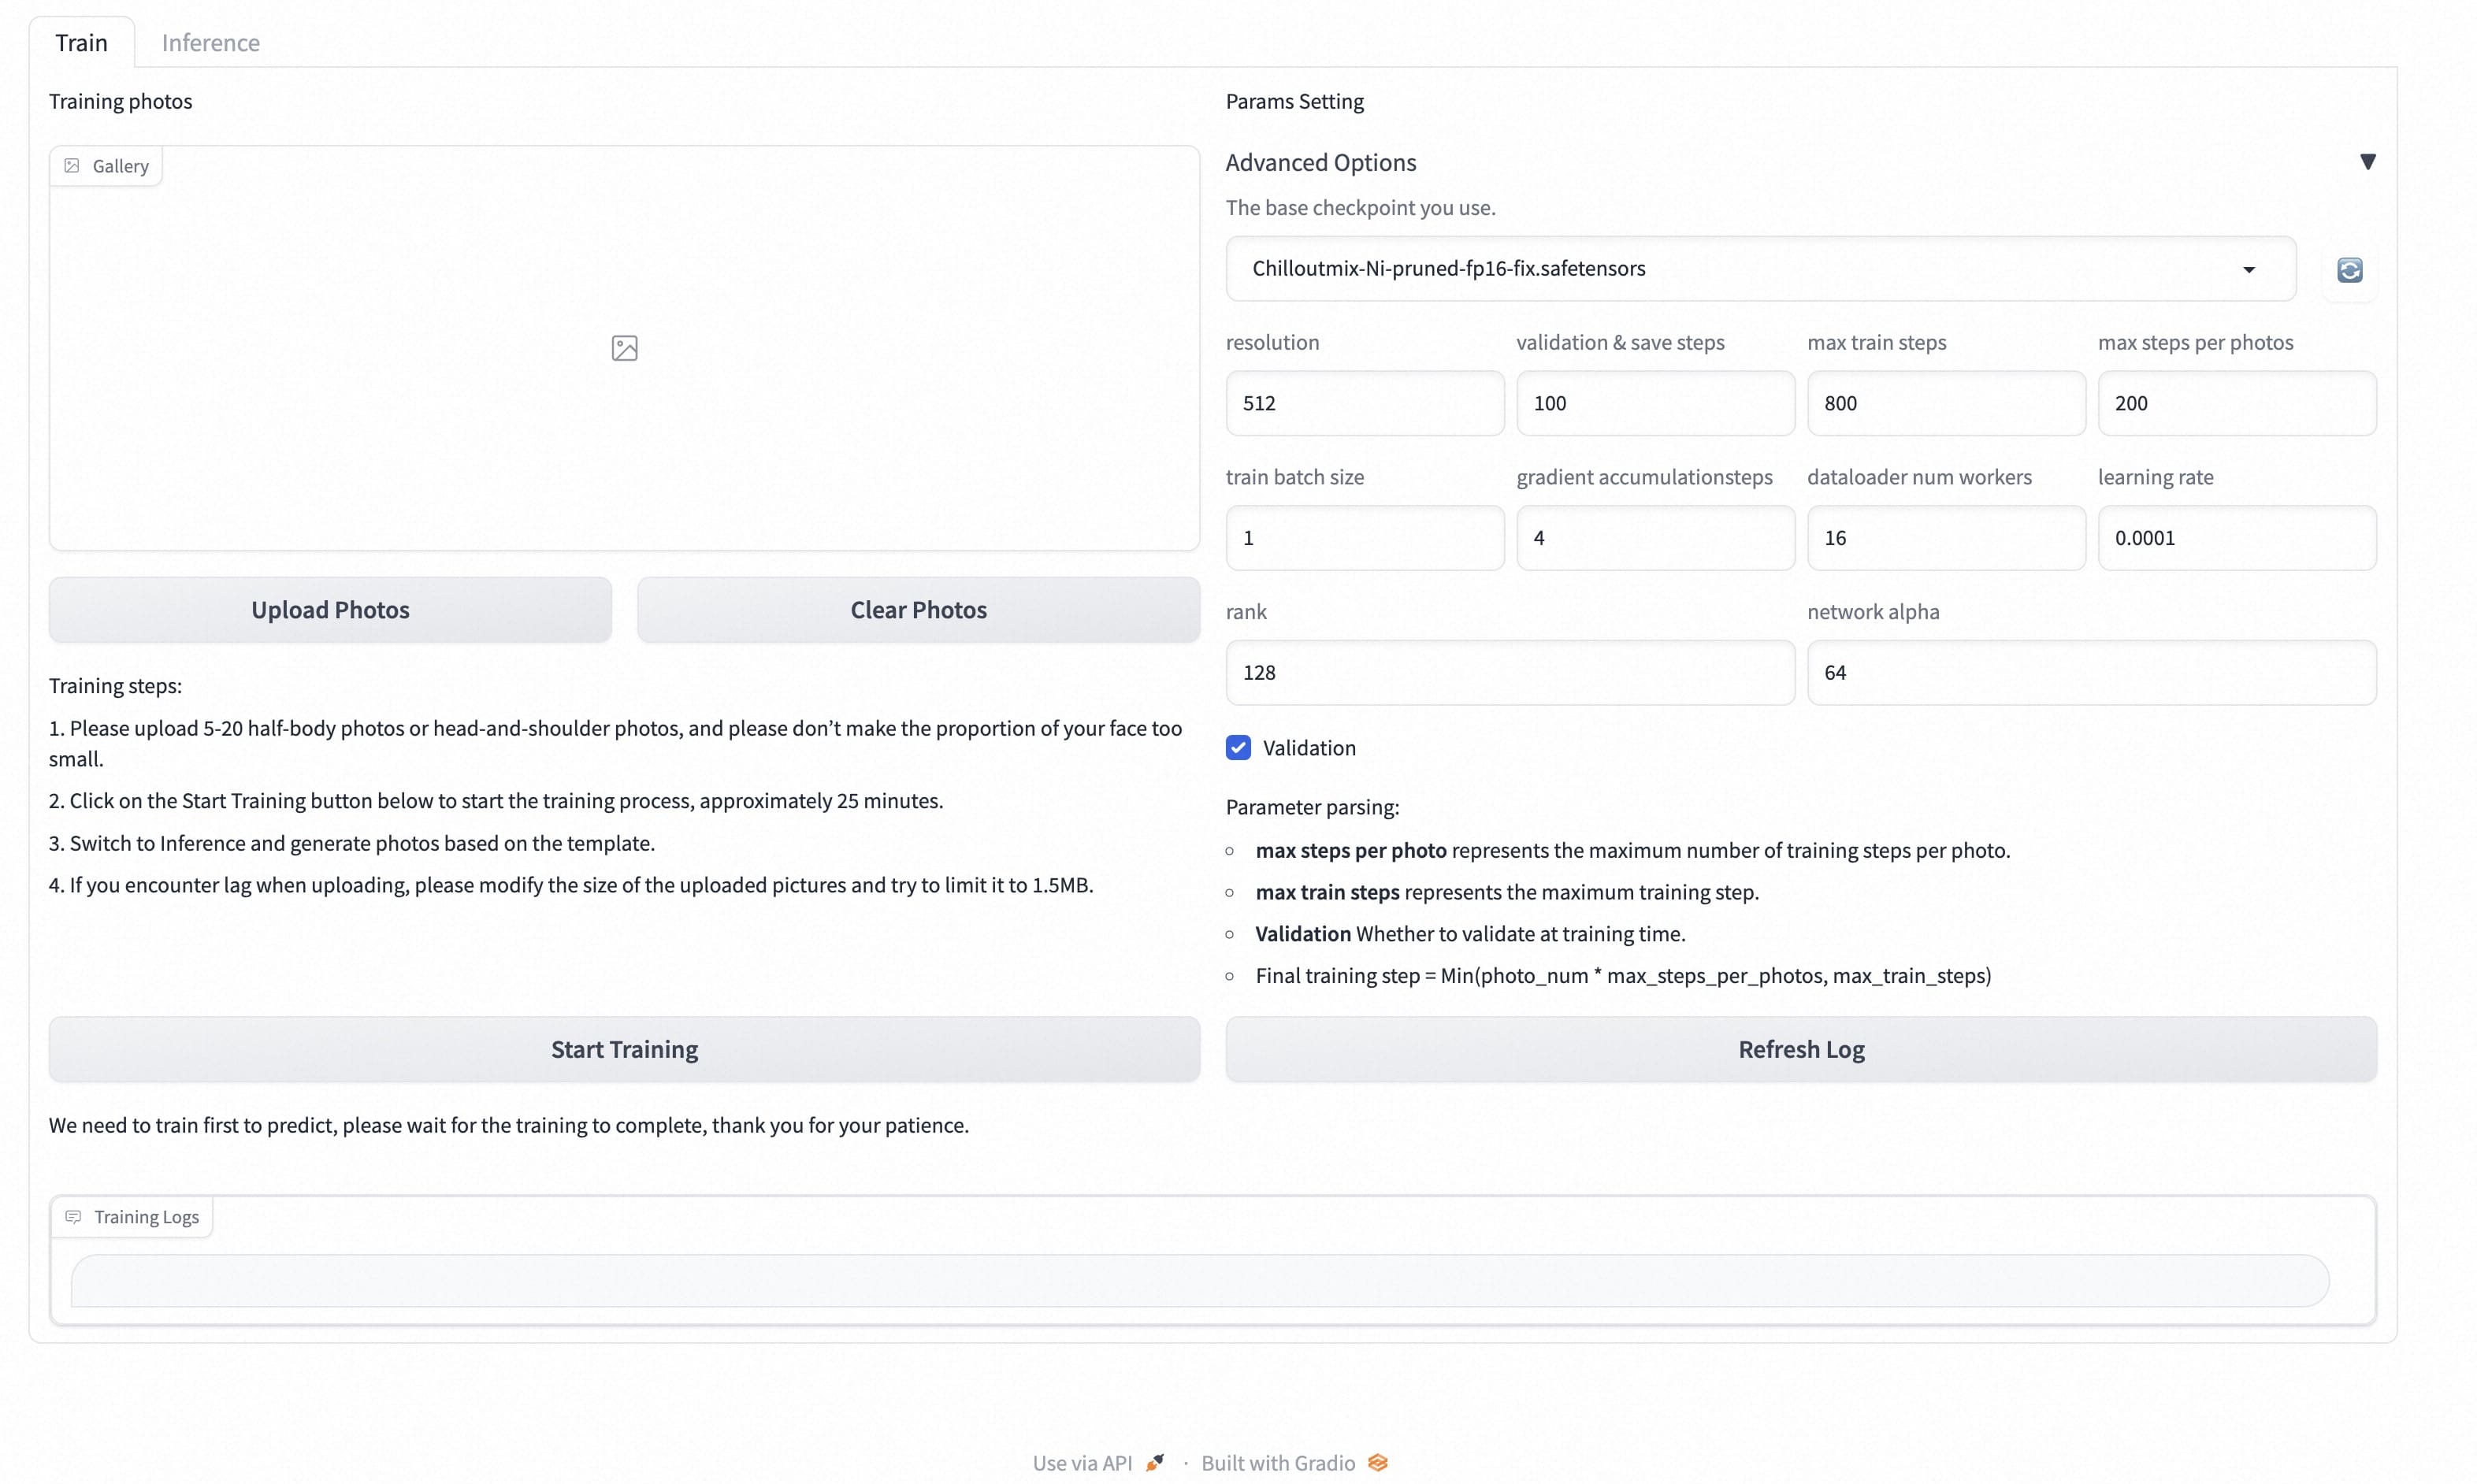Collapse the Advanced Options triangle
This screenshot has width=2477, height=1484.
[2367, 162]
